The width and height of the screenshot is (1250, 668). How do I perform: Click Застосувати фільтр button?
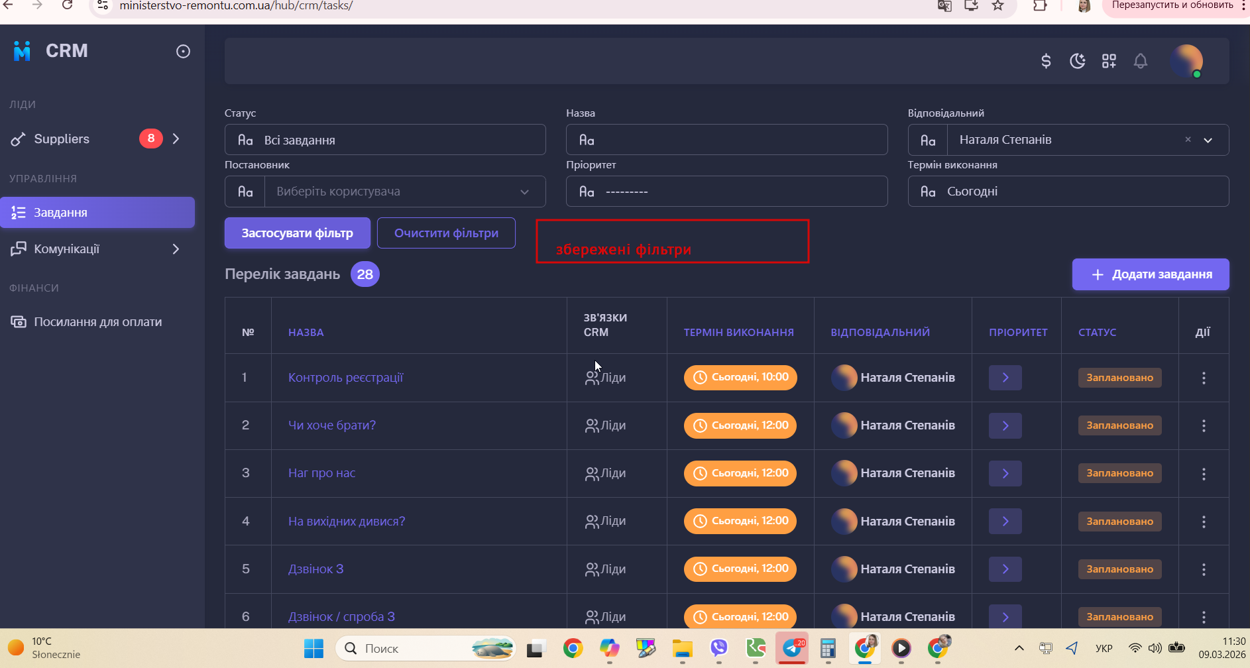[x=298, y=233]
